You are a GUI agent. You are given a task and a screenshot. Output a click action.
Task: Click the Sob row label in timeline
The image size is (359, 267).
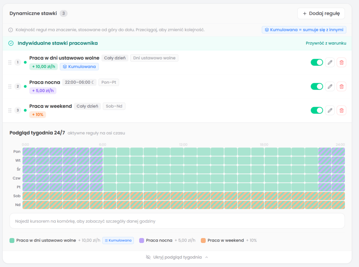(17, 196)
